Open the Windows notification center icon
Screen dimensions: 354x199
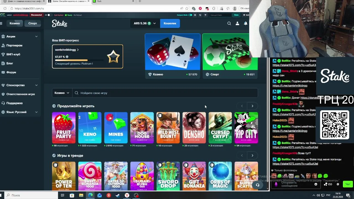[x=348, y=195]
